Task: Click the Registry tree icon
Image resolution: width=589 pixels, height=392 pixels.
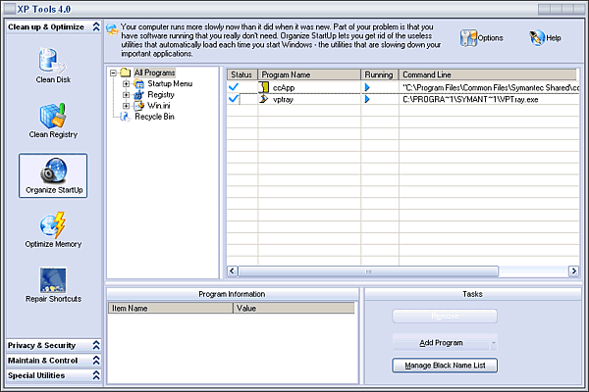Action: (139, 94)
